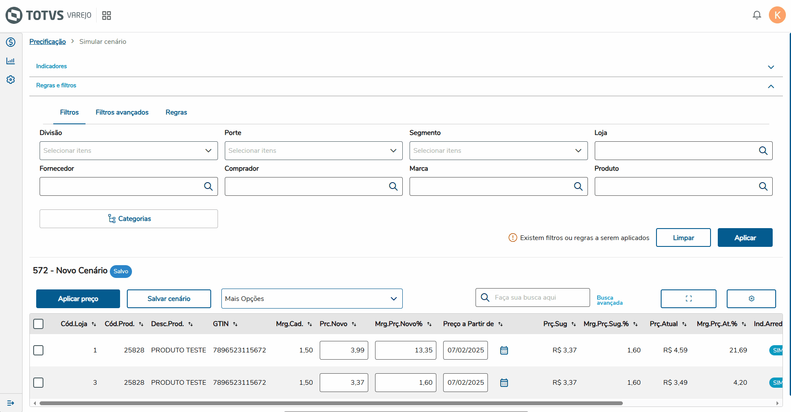Viewport: 791px width, 412px height.
Task: Click the Precificação breadcrumb link
Action: coord(48,42)
